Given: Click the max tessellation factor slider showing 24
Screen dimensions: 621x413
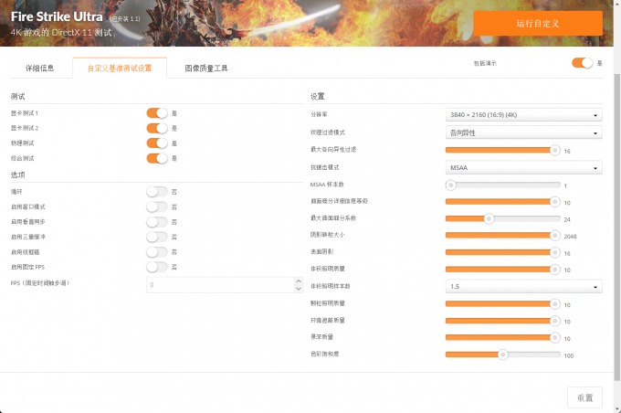Looking at the screenshot, I should click(x=502, y=218).
